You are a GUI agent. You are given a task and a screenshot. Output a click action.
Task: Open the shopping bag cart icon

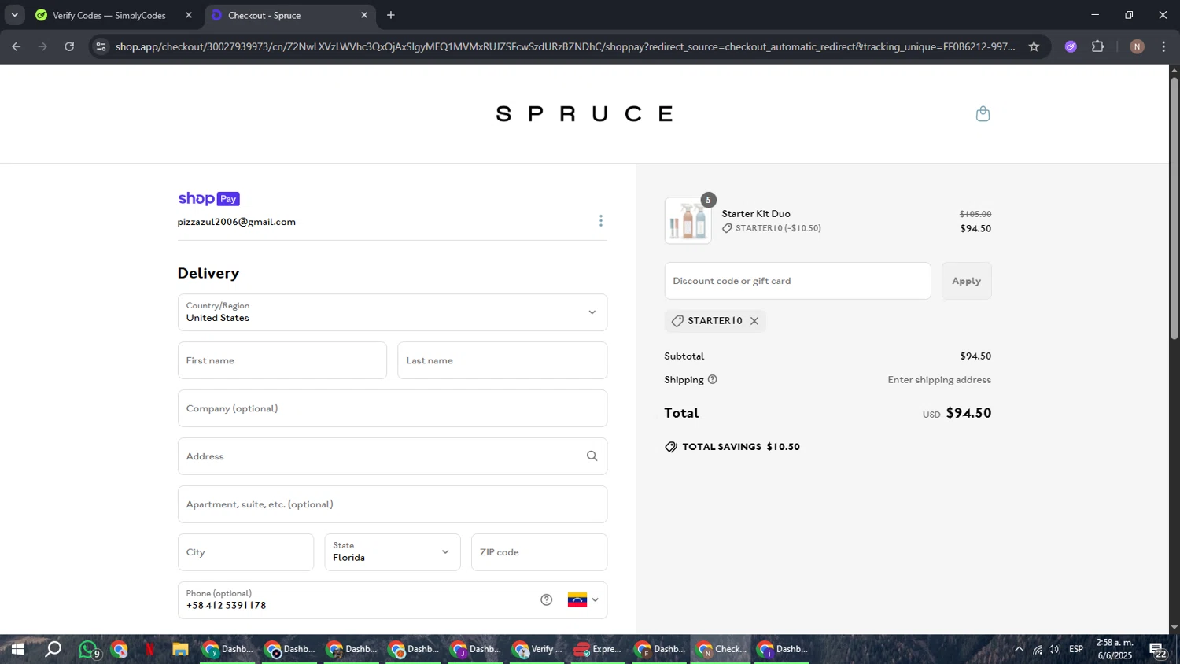pos(983,114)
